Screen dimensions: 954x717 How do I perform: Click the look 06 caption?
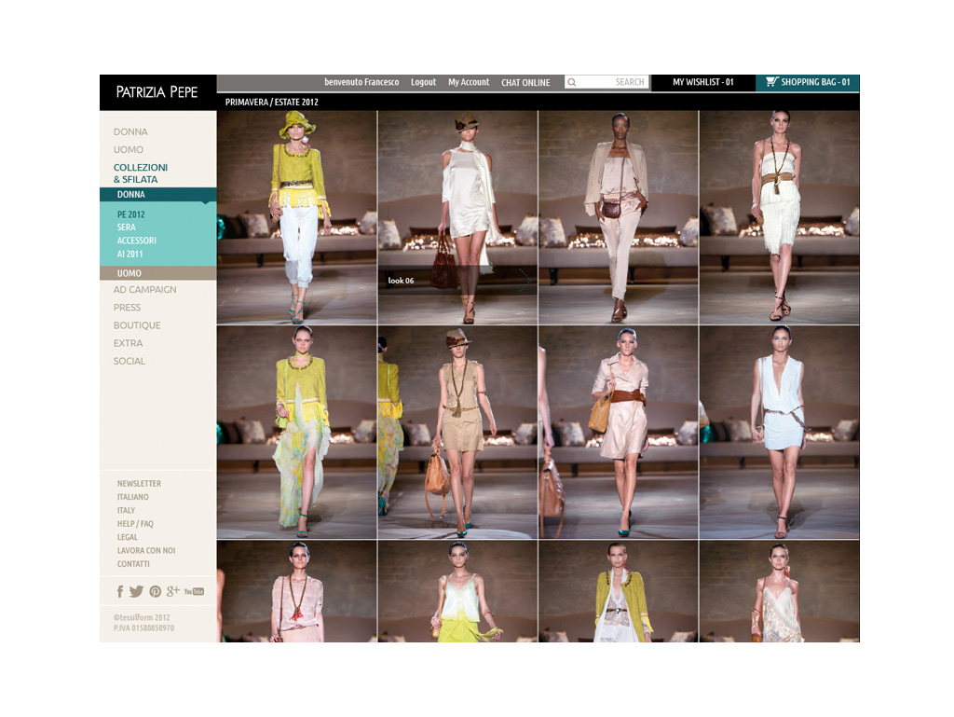click(x=401, y=281)
